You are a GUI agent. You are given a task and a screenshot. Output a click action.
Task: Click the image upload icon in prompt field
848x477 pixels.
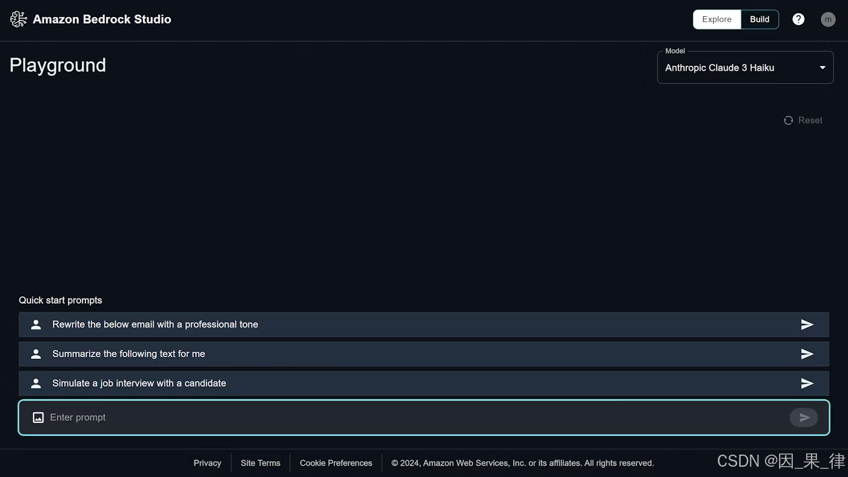click(x=38, y=417)
